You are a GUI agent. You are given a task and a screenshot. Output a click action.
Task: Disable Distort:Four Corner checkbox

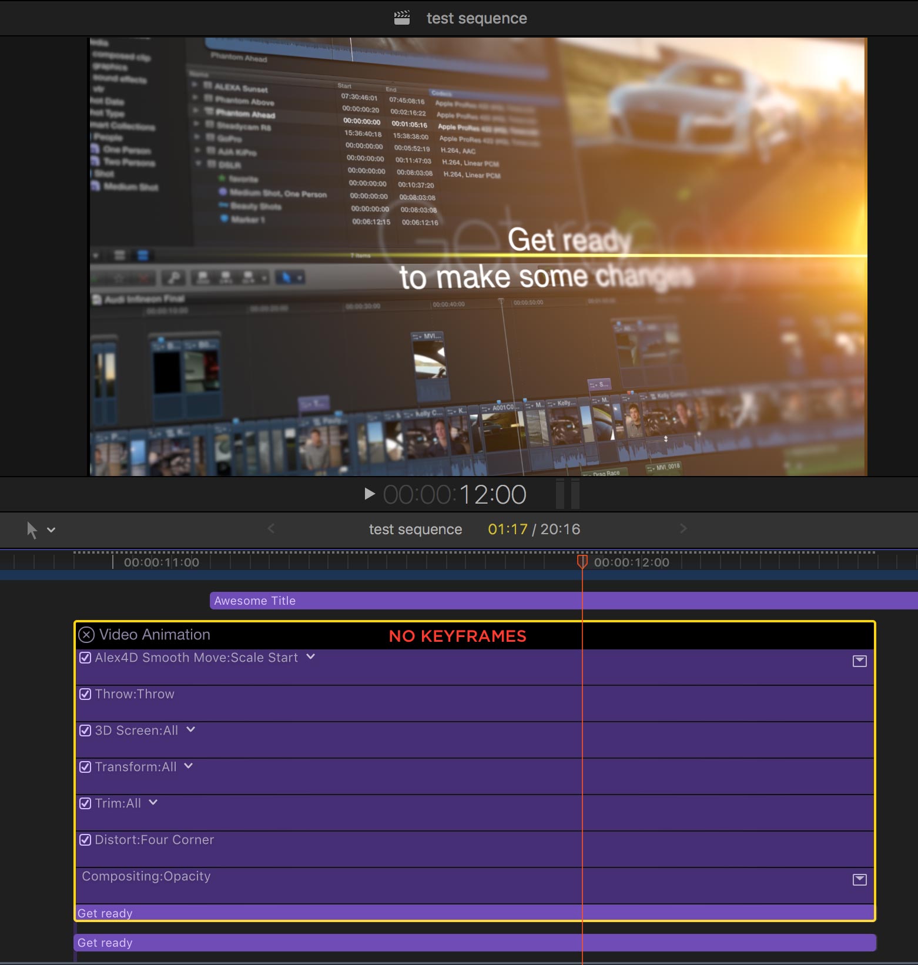pos(85,840)
